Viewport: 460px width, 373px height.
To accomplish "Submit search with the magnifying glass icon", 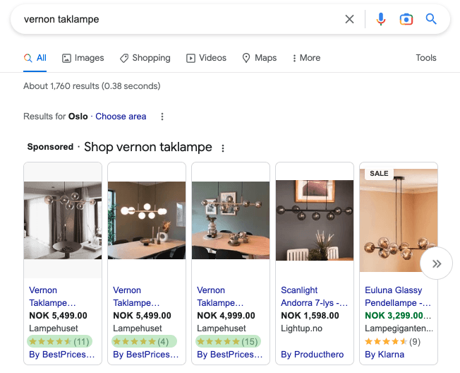I will [x=431, y=19].
